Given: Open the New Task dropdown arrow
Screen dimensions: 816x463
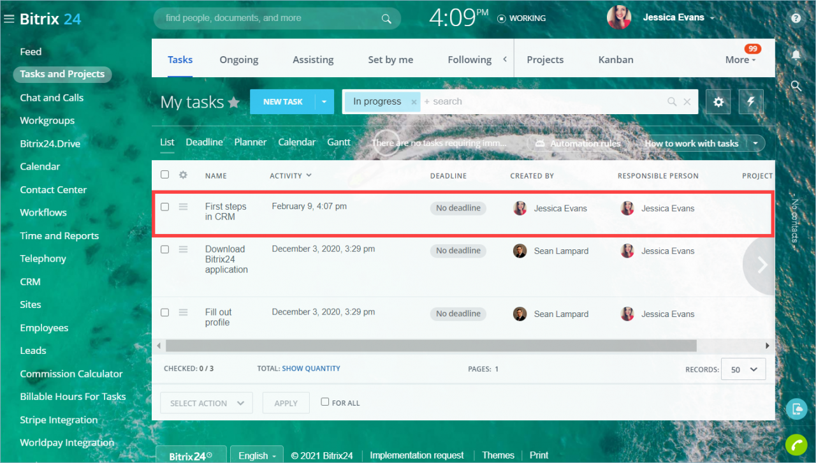Looking at the screenshot, I should 324,101.
